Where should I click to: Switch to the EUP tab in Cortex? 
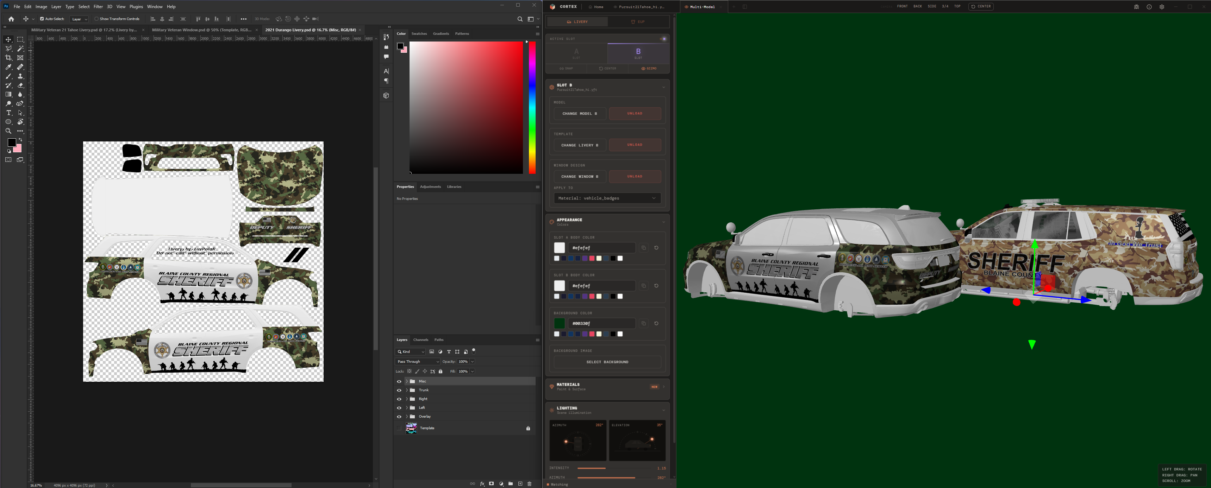pyautogui.click(x=638, y=21)
